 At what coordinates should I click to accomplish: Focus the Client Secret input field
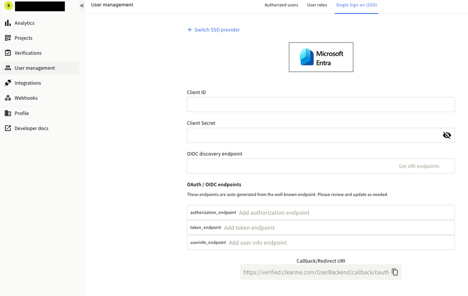(320, 135)
